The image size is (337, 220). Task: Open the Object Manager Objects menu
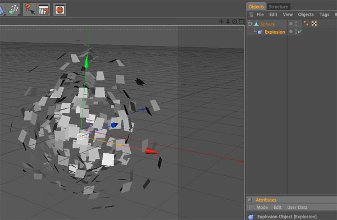(306, 15)
